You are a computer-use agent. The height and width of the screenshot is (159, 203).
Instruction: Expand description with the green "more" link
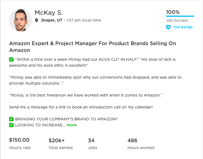pos(72,125)
